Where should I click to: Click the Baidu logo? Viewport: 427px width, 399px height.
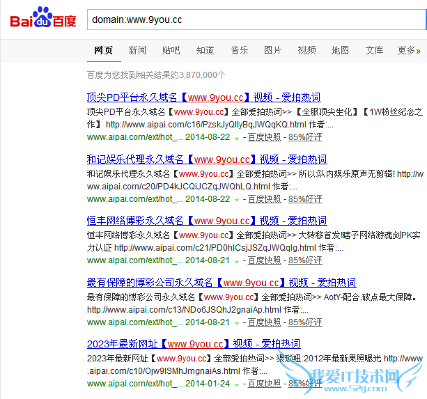click(x=43, y=17)
